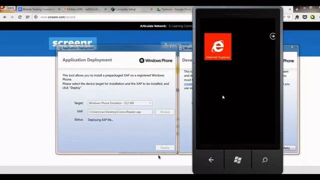Close the Gmail Inbox tab

click(x=105, y=9)
